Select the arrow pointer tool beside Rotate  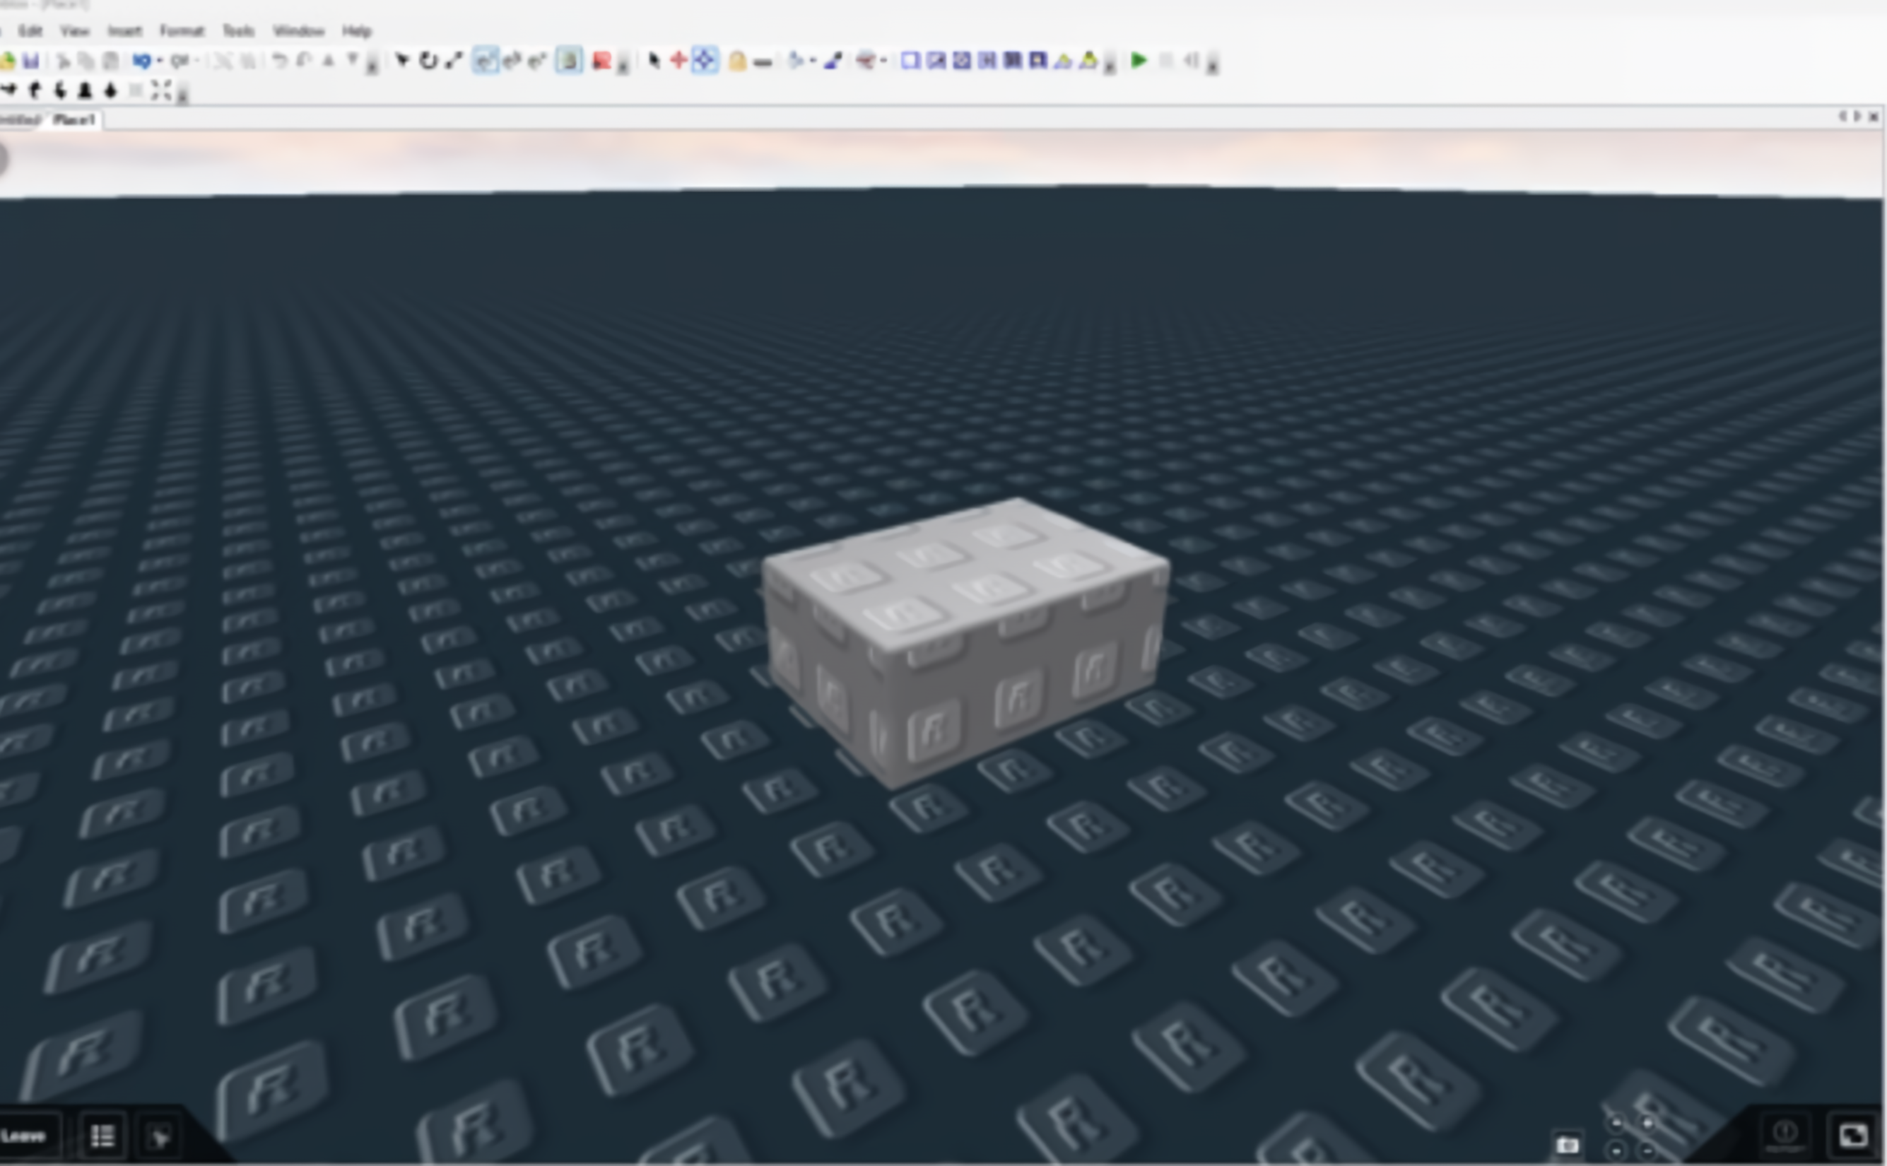[x=401, y=60]
